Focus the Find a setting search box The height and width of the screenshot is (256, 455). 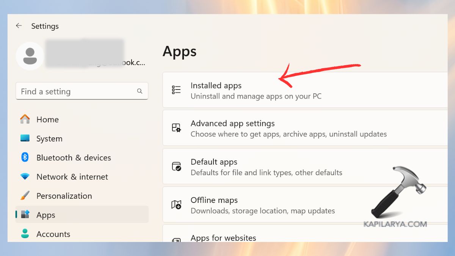[82, 91]
